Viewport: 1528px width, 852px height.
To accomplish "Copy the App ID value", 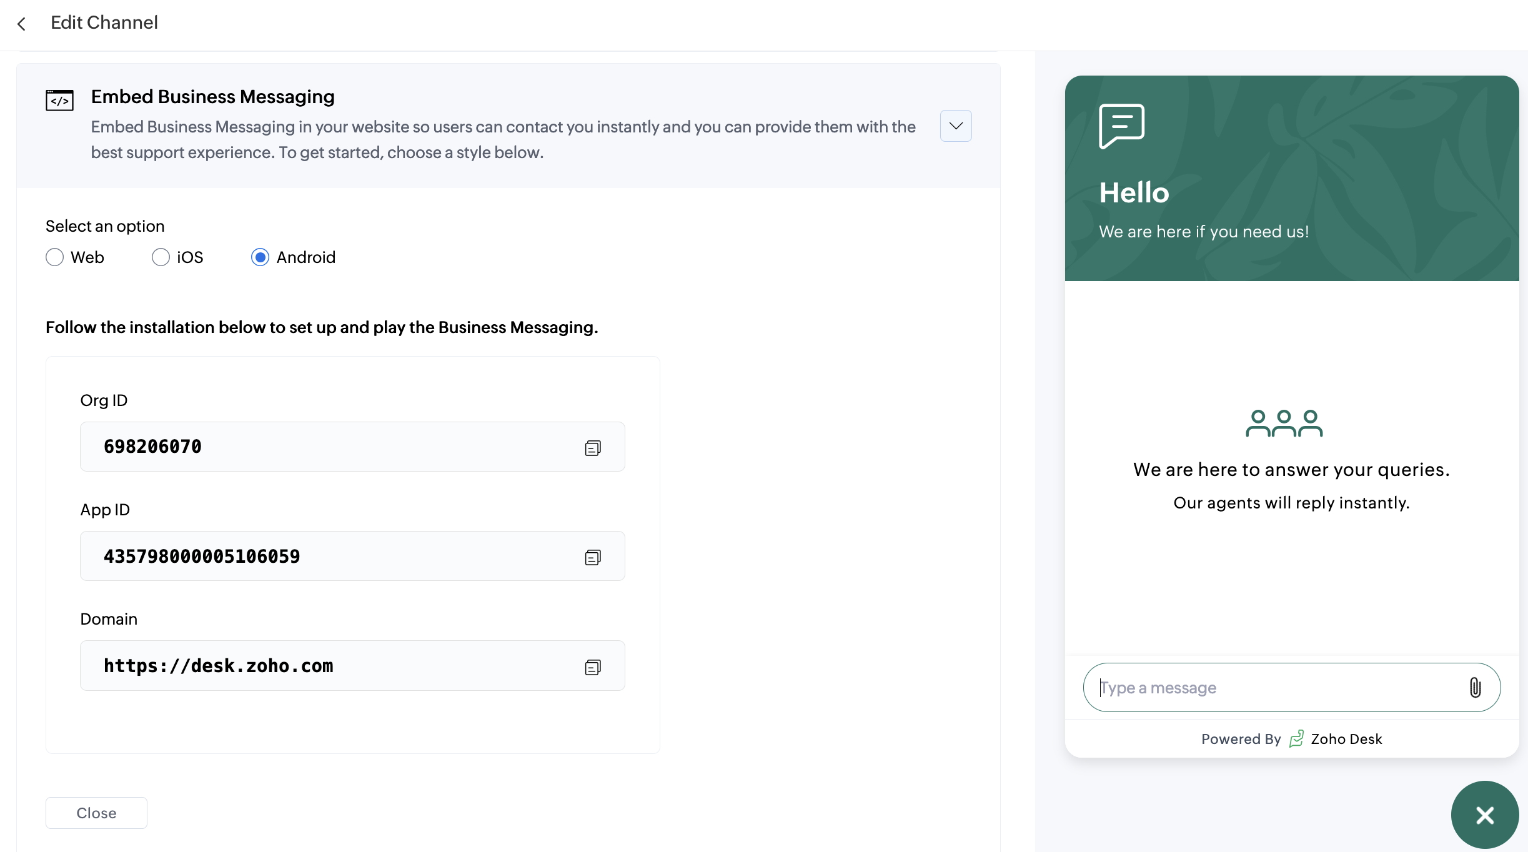I will (592, 557).
